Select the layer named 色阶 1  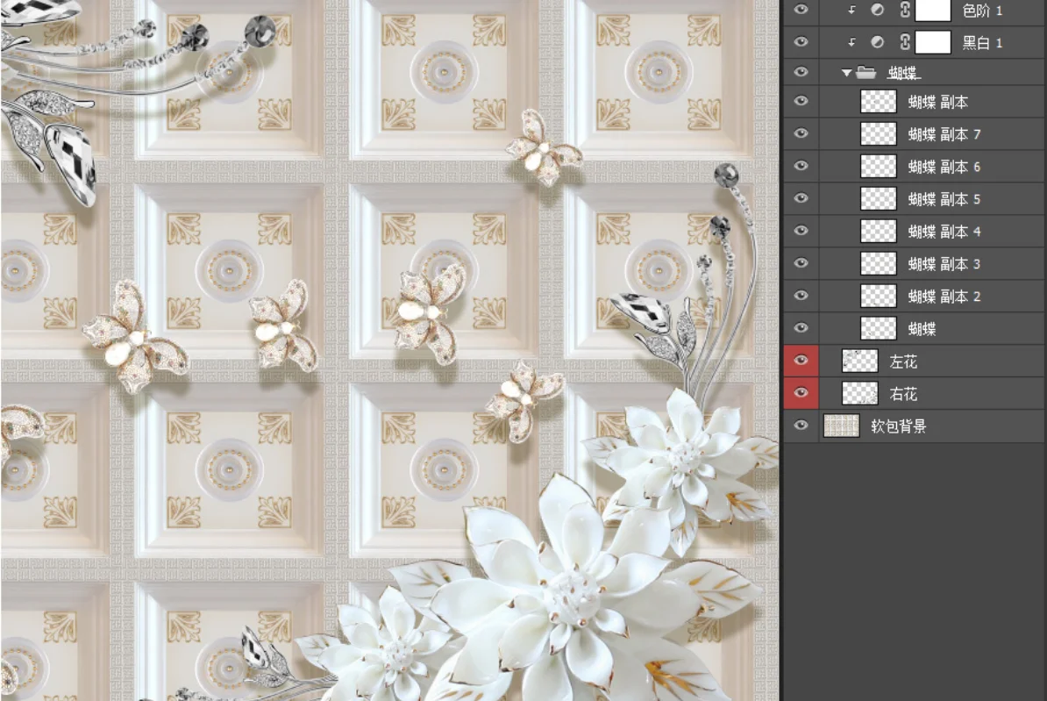(982, 11)
